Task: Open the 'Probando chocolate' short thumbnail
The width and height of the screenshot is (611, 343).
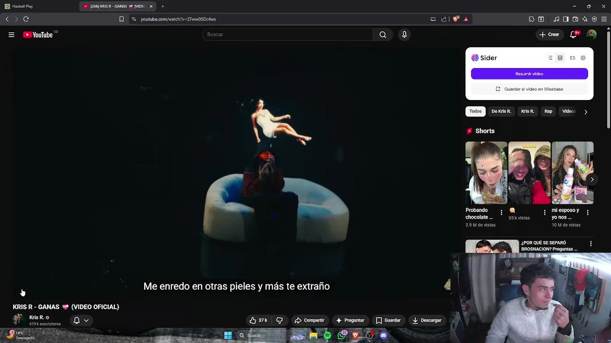Action: coord(486,173)
